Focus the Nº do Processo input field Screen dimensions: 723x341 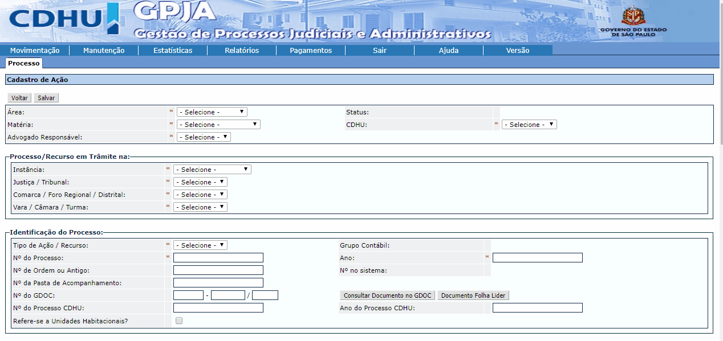(x=218, y=258)
